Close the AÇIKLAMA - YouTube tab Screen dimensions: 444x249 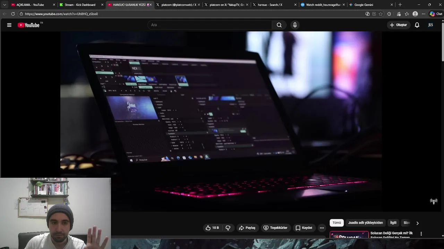coord(54,5)
